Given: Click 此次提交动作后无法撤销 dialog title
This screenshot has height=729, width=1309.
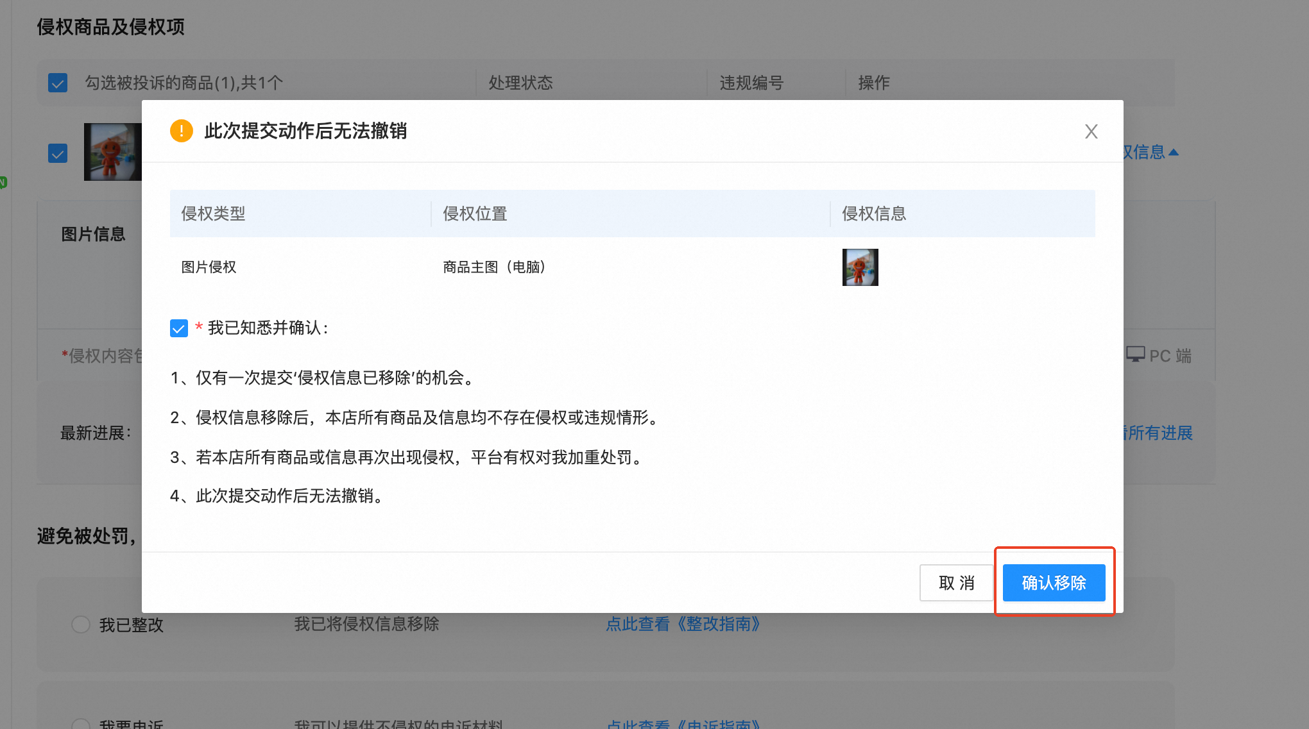Looking at the screenshot, I should 305,131.
